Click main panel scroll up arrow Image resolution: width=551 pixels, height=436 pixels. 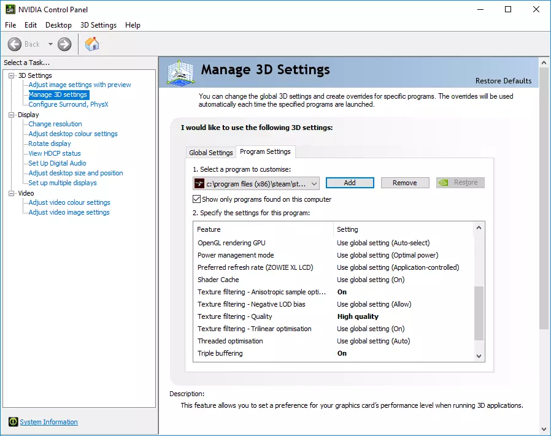(544, 63)
